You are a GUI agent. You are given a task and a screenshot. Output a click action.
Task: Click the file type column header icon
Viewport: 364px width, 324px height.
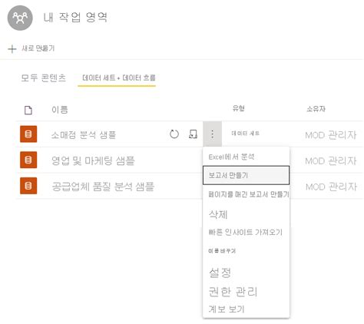coord(28,111)
